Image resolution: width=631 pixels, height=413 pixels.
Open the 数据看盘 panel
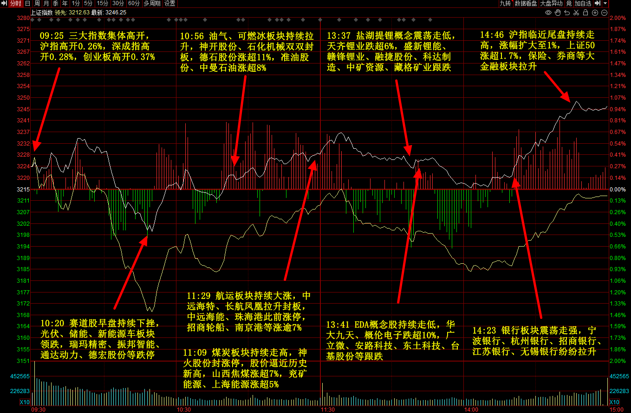pos(526,3)
